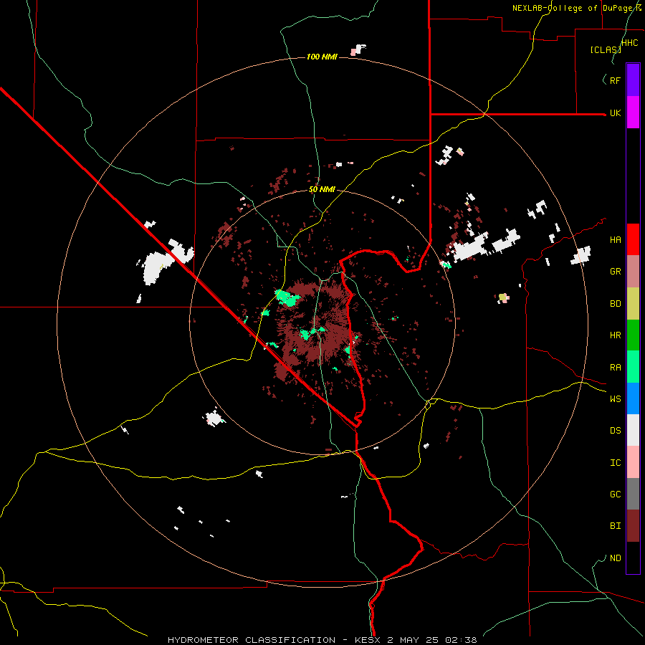Click the 50 NMI range ring label
Screen dimensions: 645x645
[x=322, y=190]
